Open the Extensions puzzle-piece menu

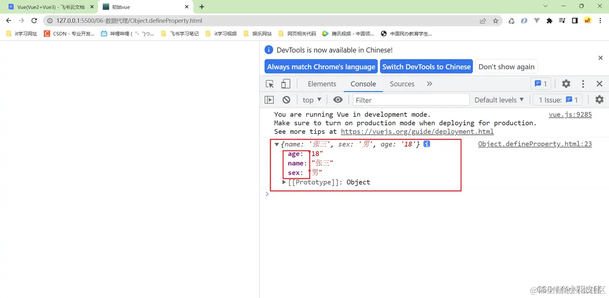click(550, 21)
